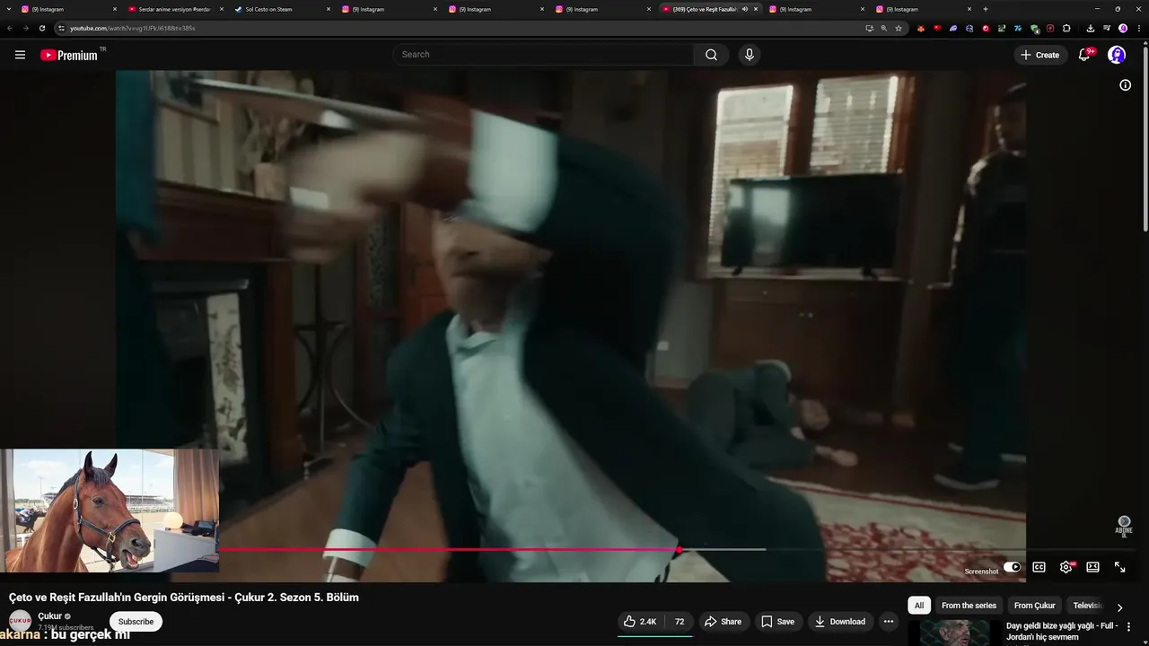
Task: Go forward in browser history
Action: [x=25, y=28]
